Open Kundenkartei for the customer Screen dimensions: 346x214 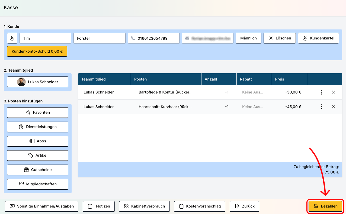[x=318, y=38]
